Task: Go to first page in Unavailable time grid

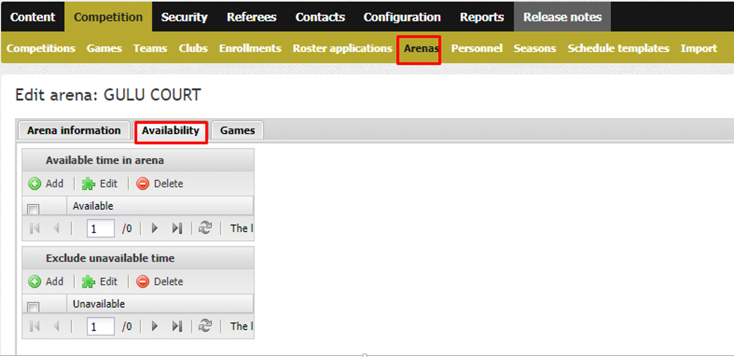Action: pyautogui.click(x=35, y=326)
